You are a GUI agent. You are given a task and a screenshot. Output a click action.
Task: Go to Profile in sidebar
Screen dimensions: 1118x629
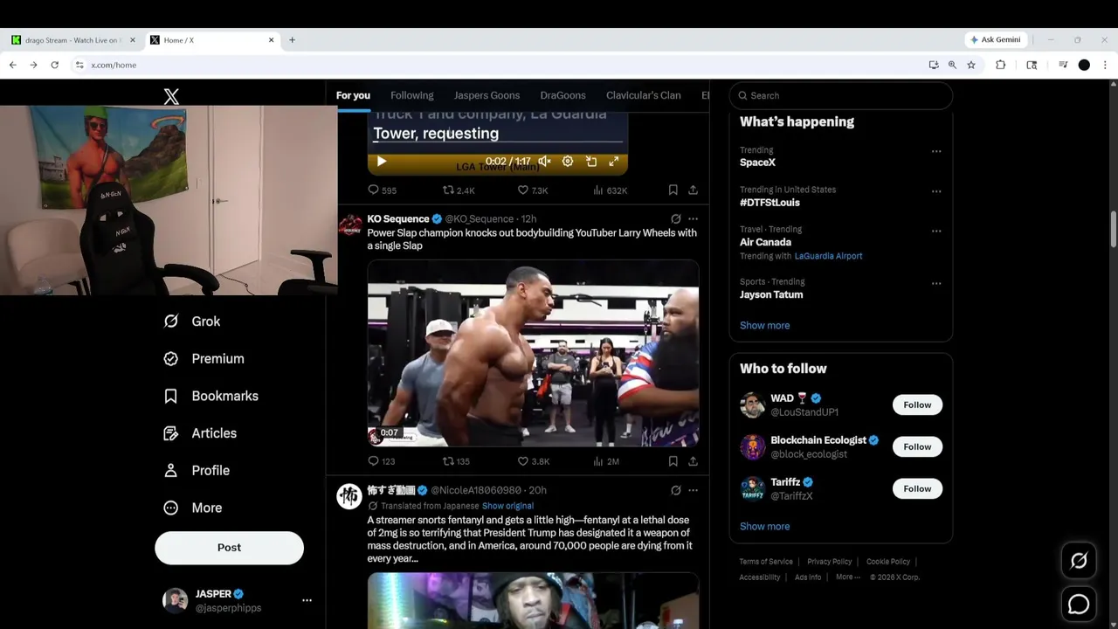tap(197, 471)
